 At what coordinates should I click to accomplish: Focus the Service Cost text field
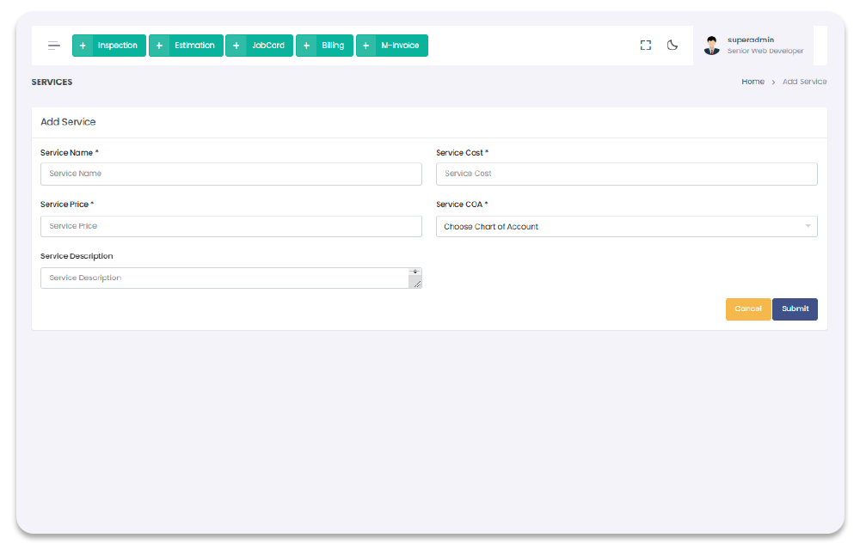point(626,174)
